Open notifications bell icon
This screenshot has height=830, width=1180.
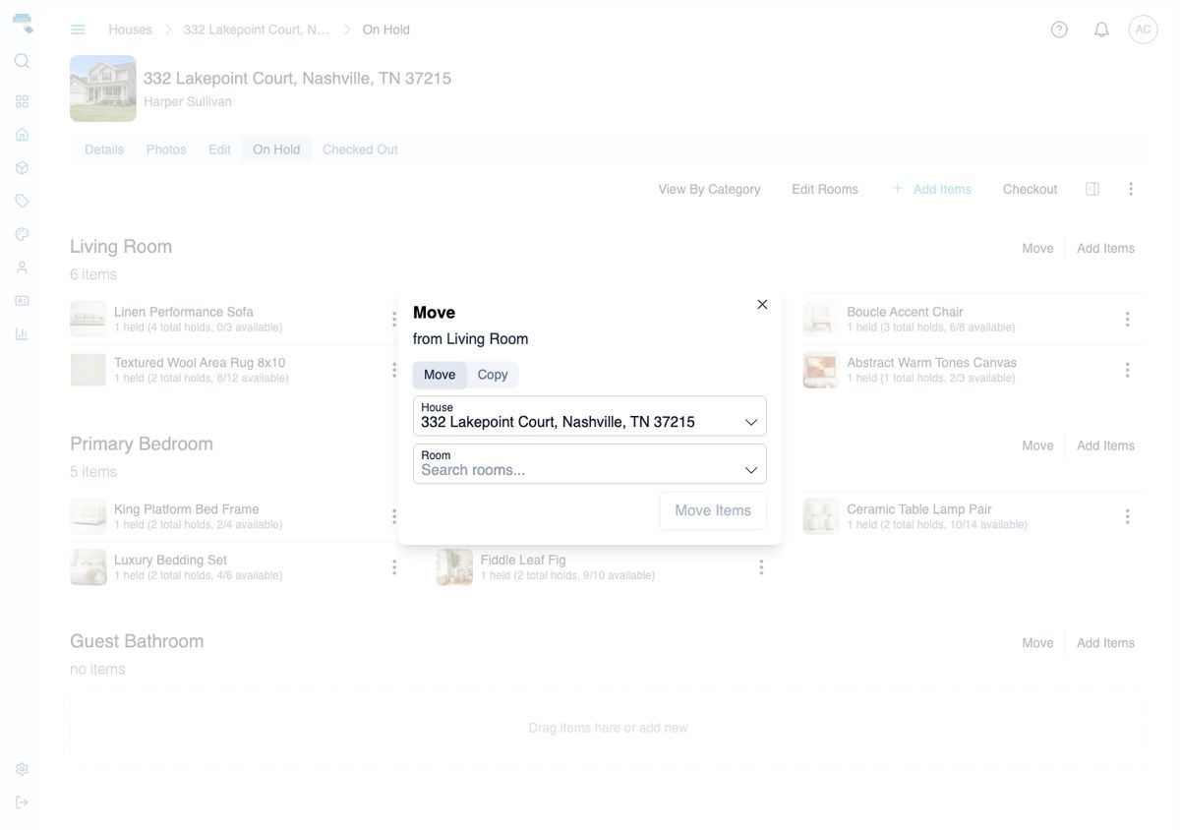click(x=1101, y=30)
